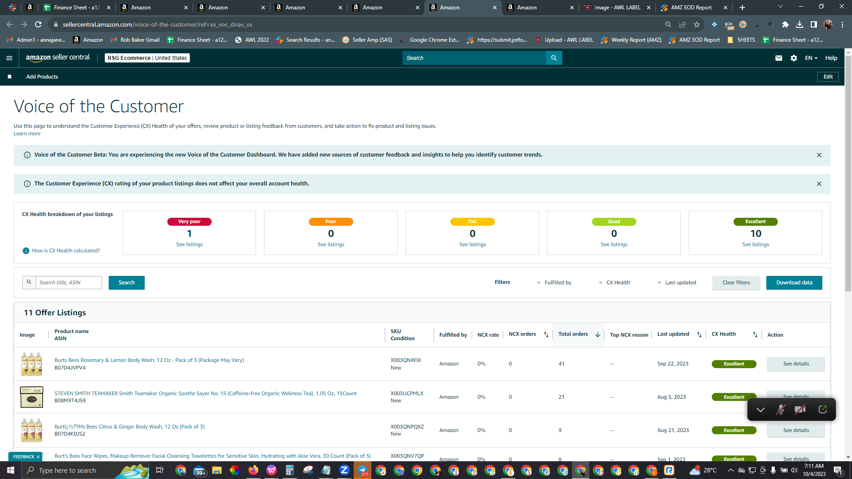Collapse the floating call bar chevron

[761, 409]
